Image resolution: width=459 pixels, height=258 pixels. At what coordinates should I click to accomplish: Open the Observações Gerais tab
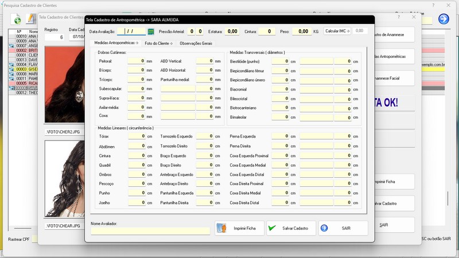click(196, 44)
